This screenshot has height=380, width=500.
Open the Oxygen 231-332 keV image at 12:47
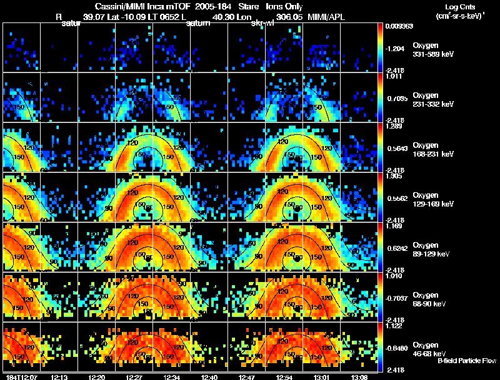(x=246, y=97)
